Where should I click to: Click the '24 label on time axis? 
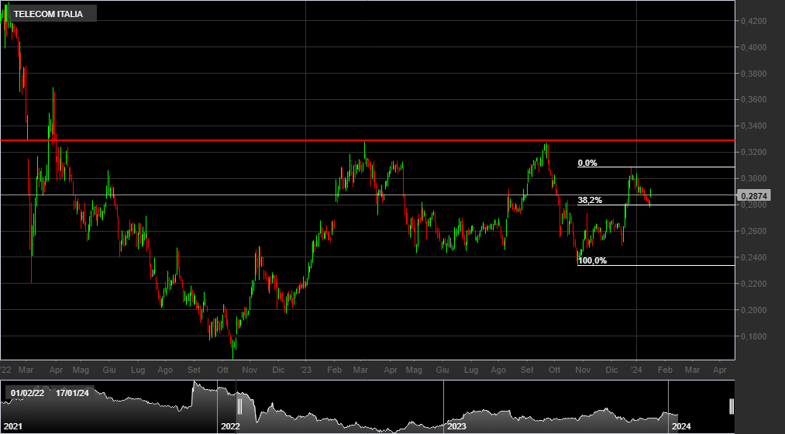tap(636, 370)
